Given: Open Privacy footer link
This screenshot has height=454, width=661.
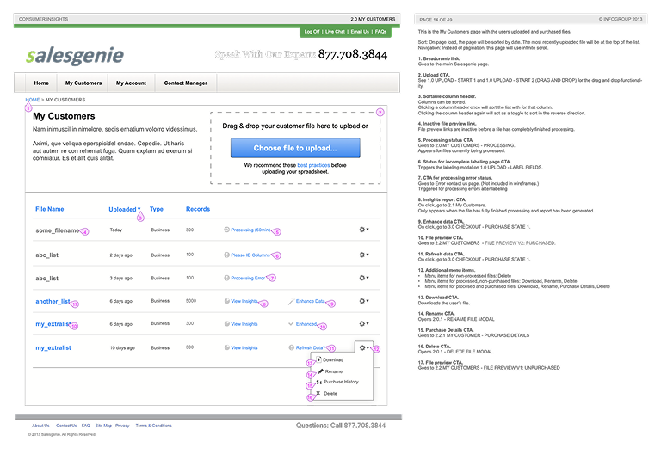Looking at the screenshot, I should pos(122,426).
